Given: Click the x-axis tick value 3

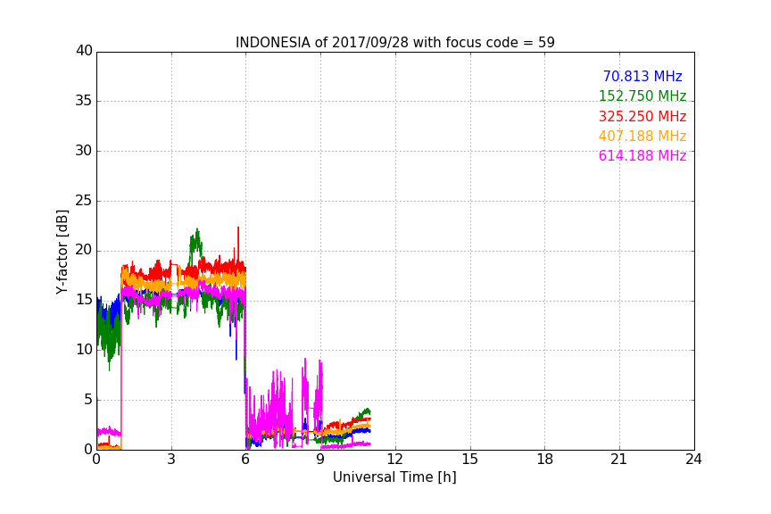Looking at the screenshot, I should coord(171,460).
